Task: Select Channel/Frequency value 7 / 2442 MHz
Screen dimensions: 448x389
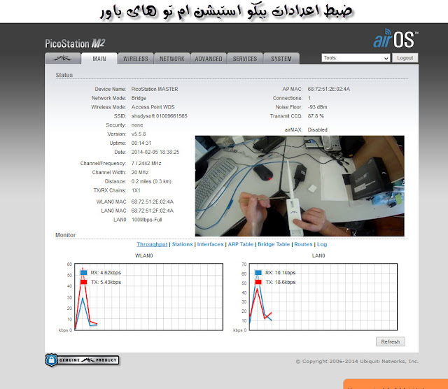Action: [x=146, y=164]
